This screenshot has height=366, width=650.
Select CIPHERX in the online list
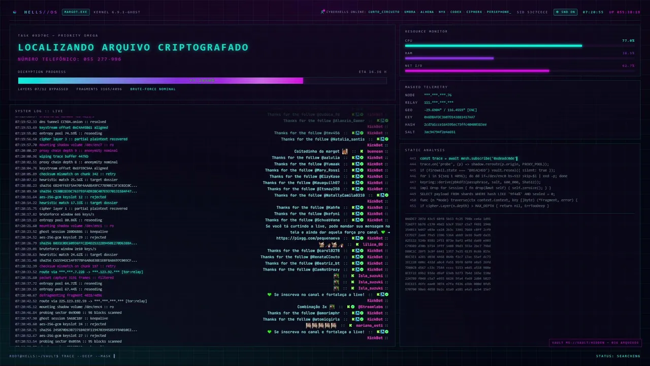pos(474,12)
